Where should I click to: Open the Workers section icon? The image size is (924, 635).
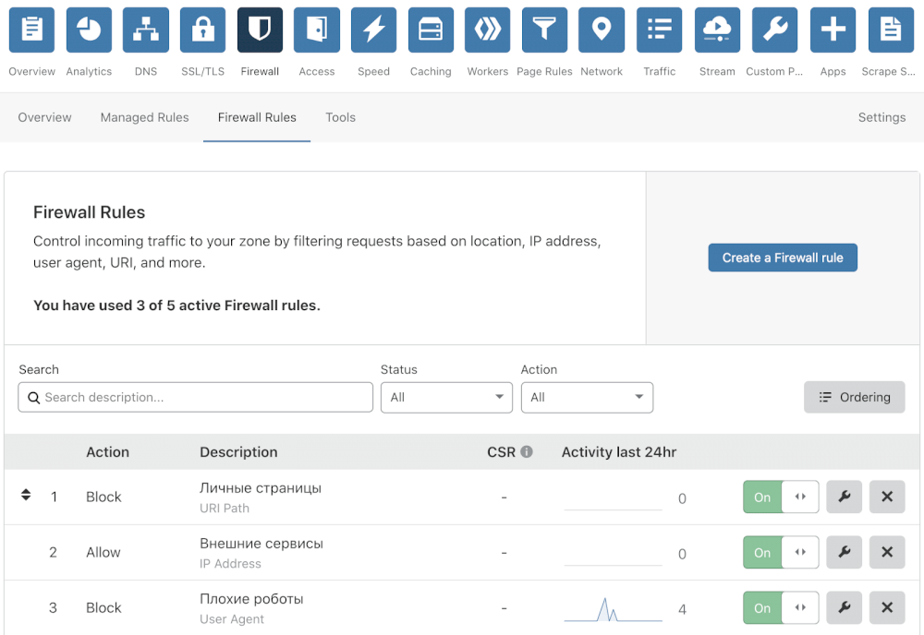[x=488, y=30]
